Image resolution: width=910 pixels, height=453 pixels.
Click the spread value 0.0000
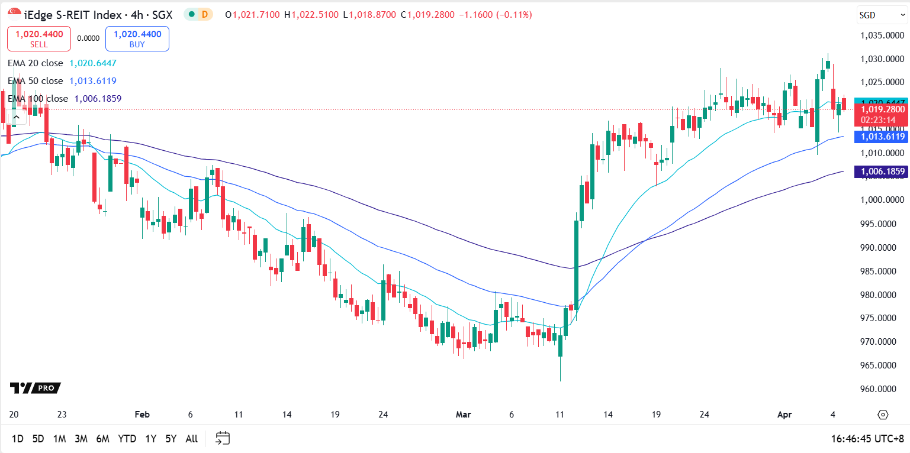pyautogui.click(x=88, y=38)
